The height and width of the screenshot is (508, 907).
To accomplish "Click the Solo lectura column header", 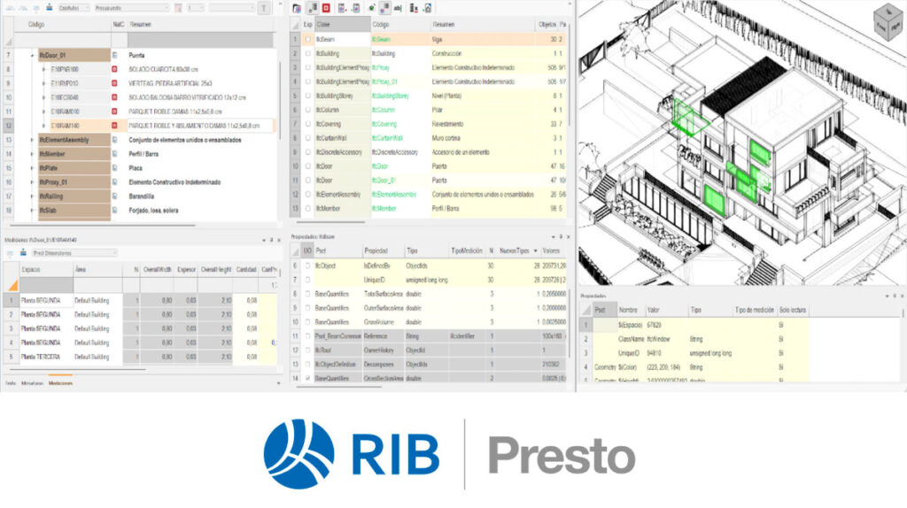I will (793, 311).
